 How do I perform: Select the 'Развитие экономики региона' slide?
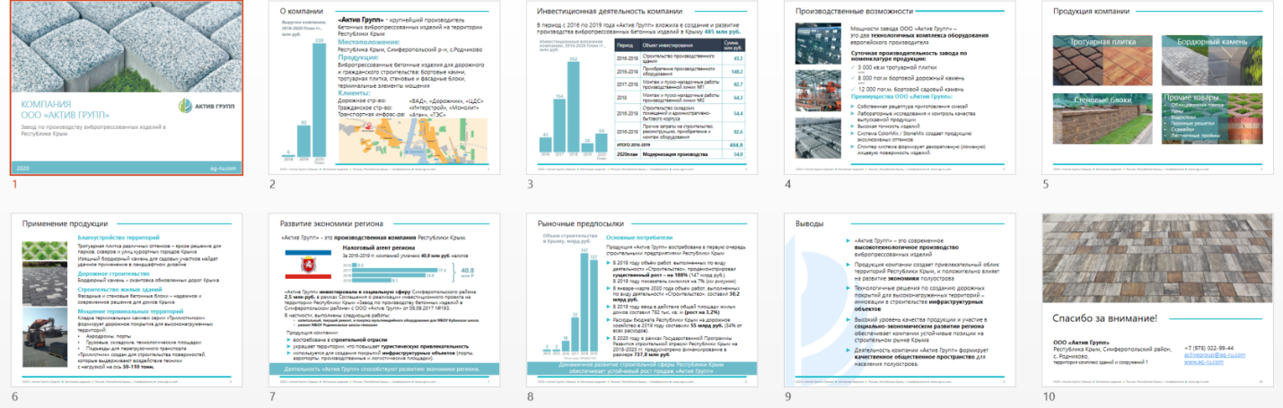[x=383, y=299]
